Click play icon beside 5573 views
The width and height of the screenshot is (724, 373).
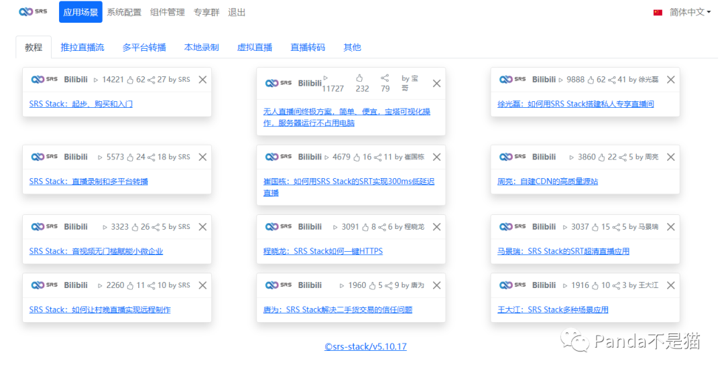[x=100, y=157]
